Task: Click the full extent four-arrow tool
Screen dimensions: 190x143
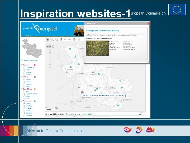Action: click(74, 39)
